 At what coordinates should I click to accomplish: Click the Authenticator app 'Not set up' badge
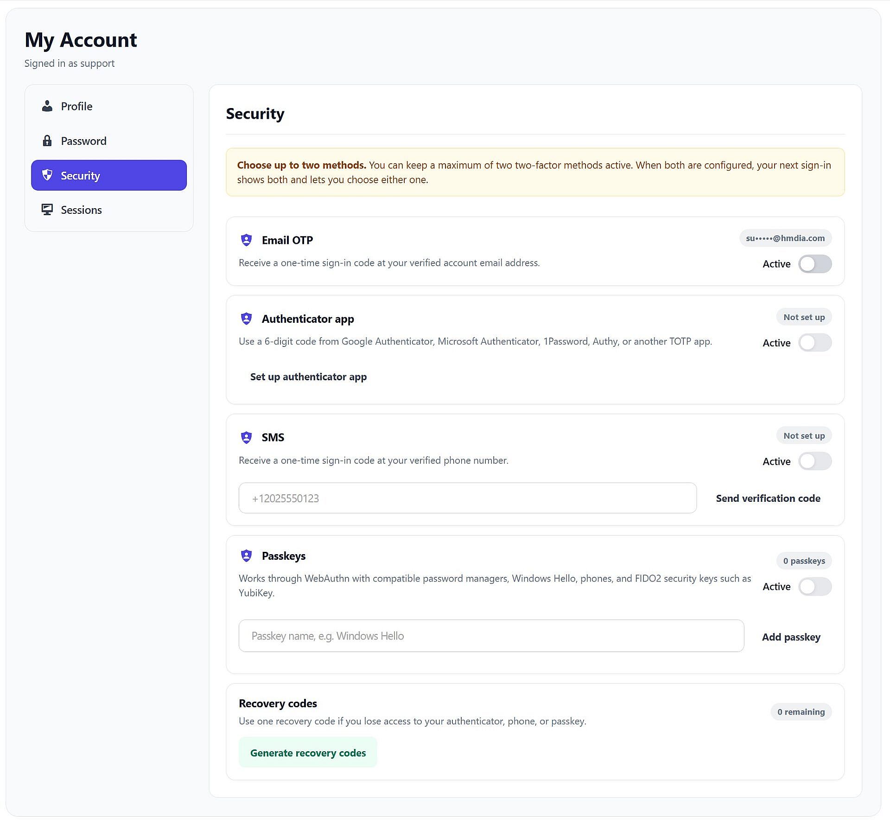tap(804, 317)
